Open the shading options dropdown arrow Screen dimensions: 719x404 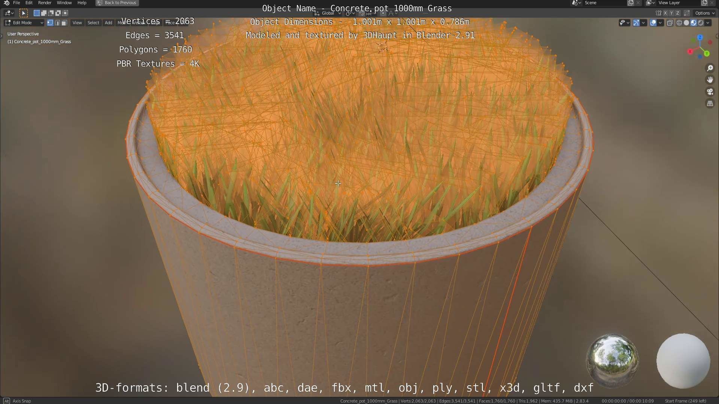[708, 23]
